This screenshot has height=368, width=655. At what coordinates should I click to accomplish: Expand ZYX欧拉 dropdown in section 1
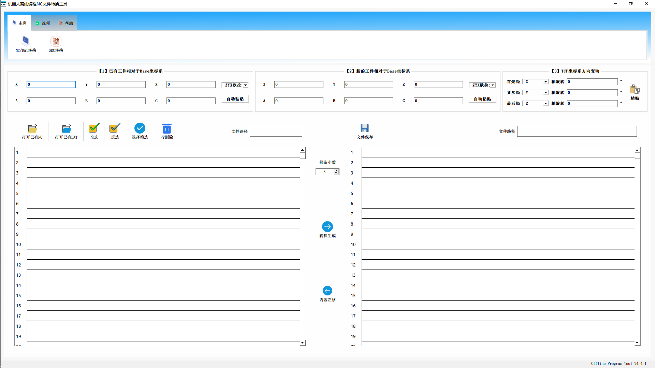(246, 85)
